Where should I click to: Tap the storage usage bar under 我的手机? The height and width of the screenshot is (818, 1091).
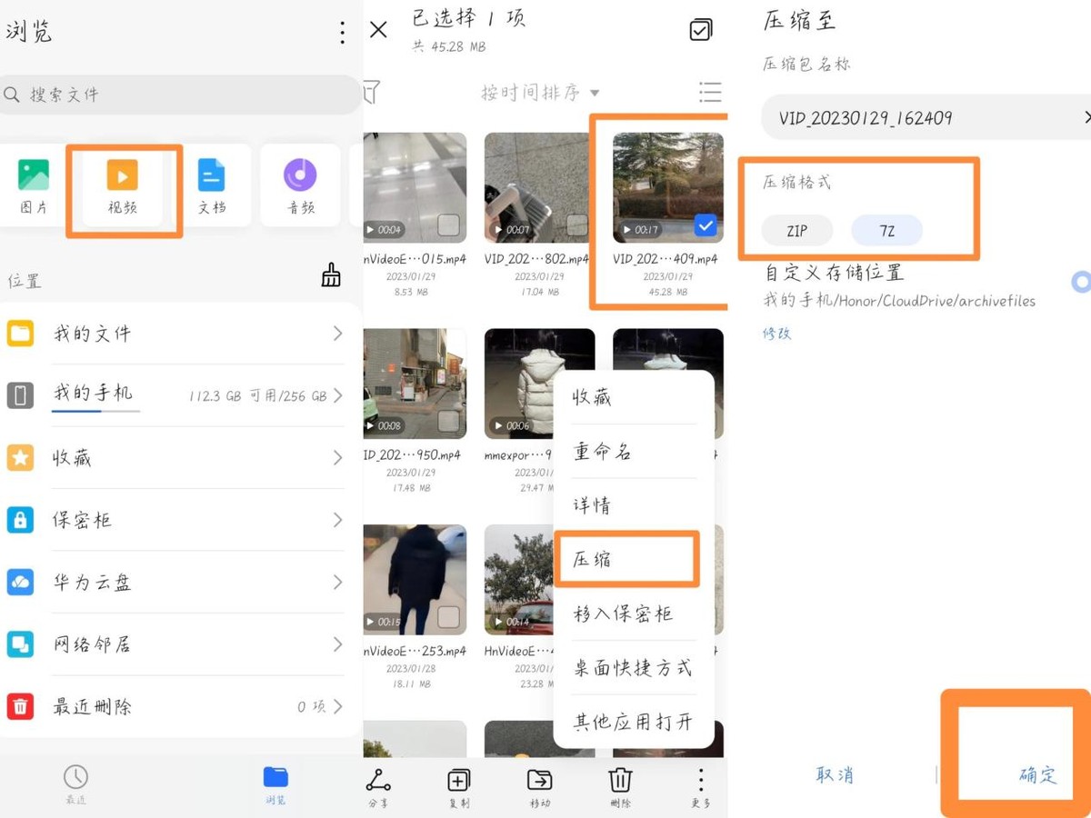(95, 409)
